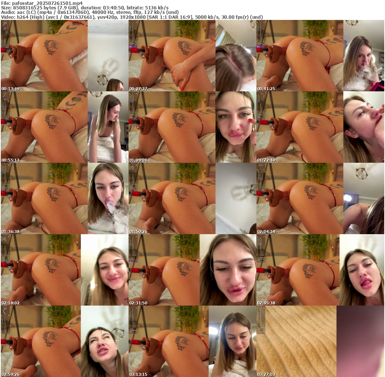Click the frame timestamped 01:50:26
The height and width of the screenshot is (377, 385).
(x=192, y=198)
